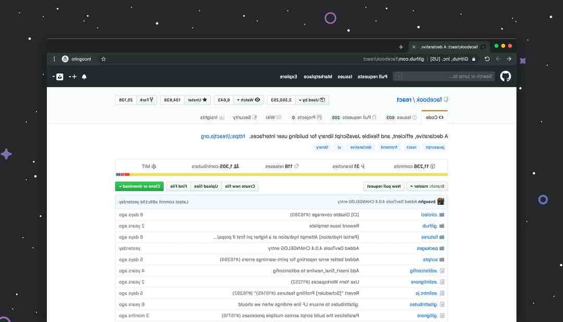Open the https://reactjs.org link
563x322 pixels.
tap(223, 136)
